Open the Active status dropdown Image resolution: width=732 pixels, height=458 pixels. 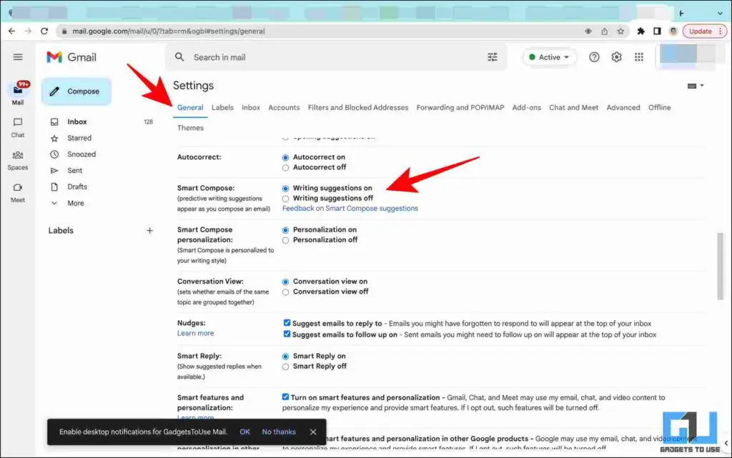coord(549,57)
